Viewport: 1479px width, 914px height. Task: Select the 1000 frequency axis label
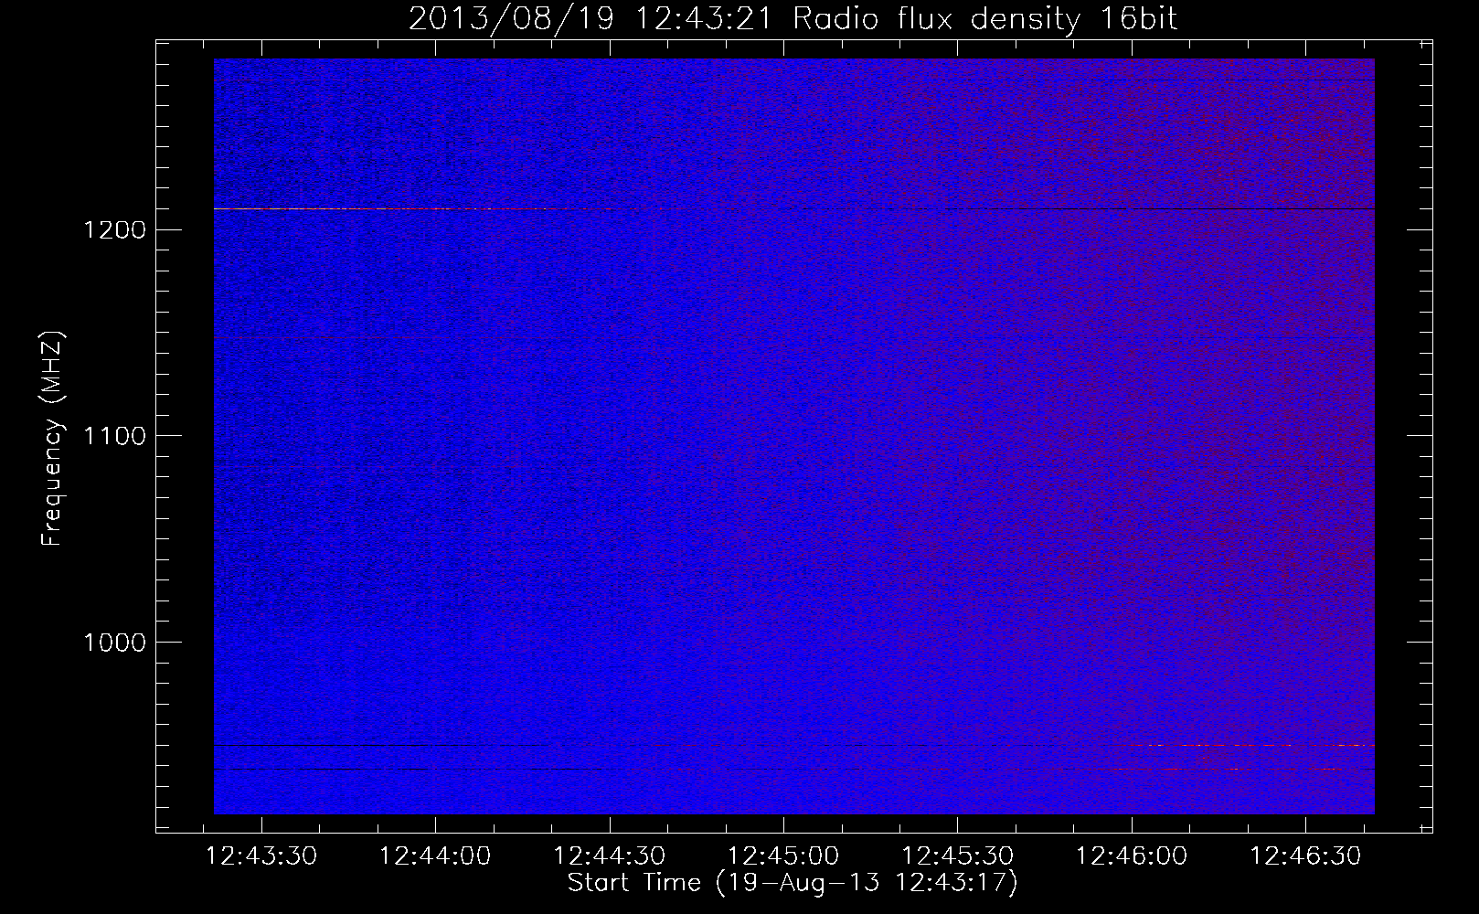coord(114,643)
